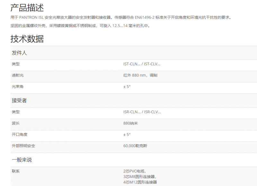Click the 3芯M8圆形连接器 text
257x186 pixels.
pyautogui.click(x=140, y=176)
